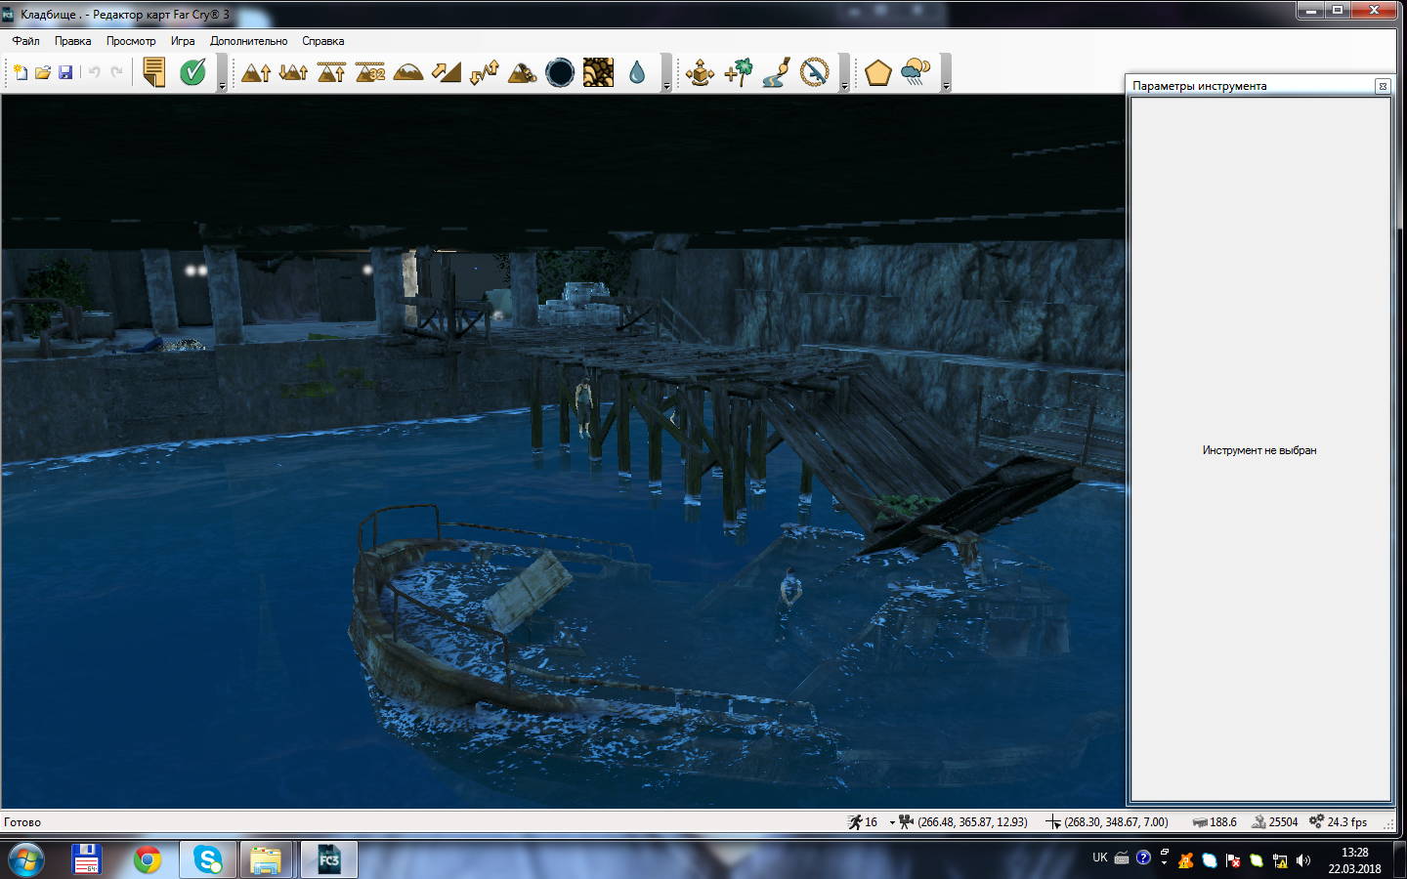This screenshot has width=1407, height=879.
Task: Click the cursor crosshair icon in status bar
Action: click(1053, 822)
